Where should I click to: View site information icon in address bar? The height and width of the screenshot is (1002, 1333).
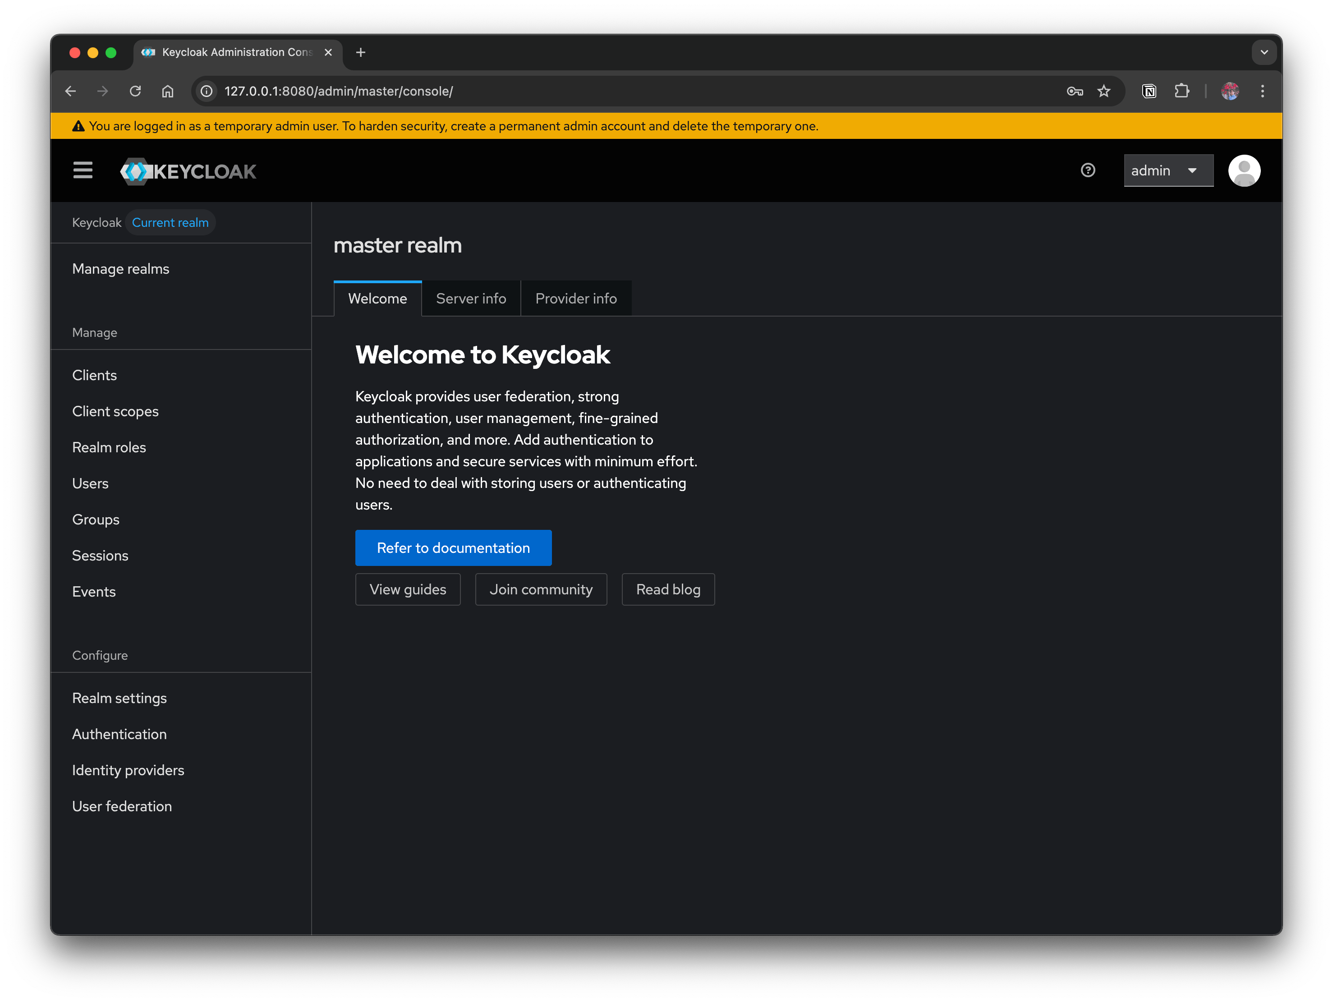[x=207, y=91]
